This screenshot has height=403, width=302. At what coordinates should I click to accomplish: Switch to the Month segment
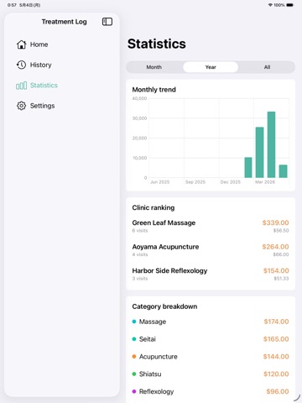(154, 67)
